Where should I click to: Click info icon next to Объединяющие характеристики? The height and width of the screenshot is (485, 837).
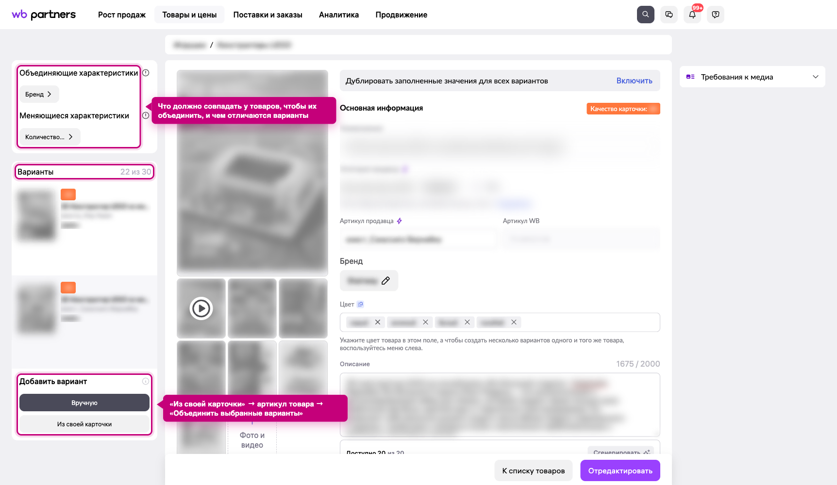point(146,73)
